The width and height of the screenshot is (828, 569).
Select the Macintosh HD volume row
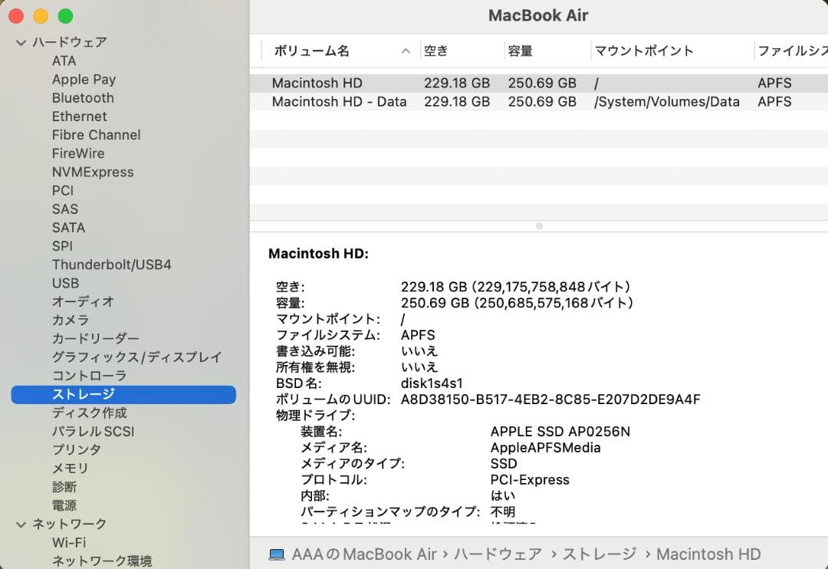coord(539,83)
